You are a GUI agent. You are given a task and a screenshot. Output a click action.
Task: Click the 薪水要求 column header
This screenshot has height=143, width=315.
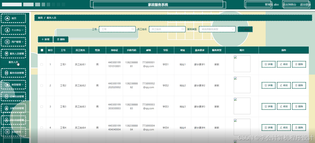(x=200, y=50)
